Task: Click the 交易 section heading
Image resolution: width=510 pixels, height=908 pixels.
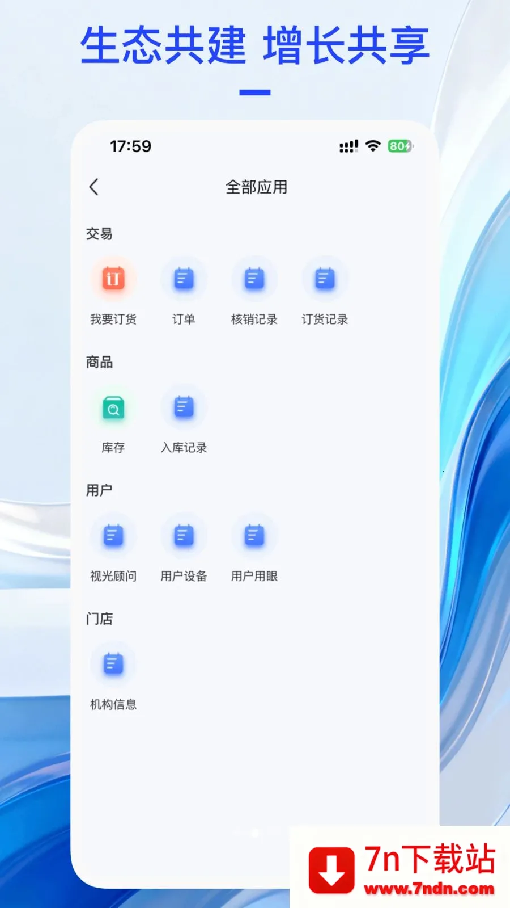Action: click(99, 234)
